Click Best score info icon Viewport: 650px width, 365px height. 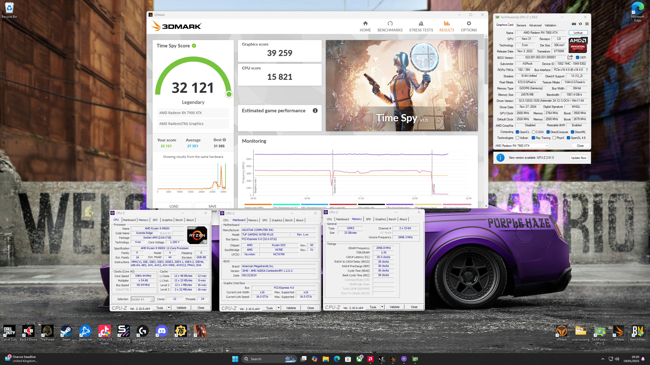[224, 140]
